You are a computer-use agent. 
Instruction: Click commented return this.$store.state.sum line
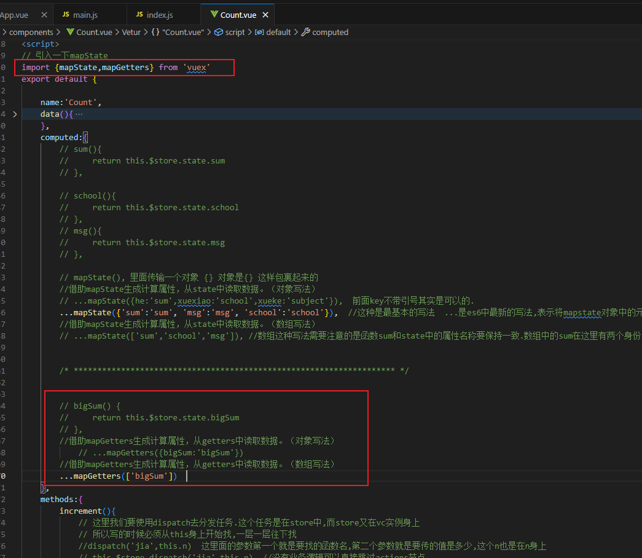[x=142, y=161]
